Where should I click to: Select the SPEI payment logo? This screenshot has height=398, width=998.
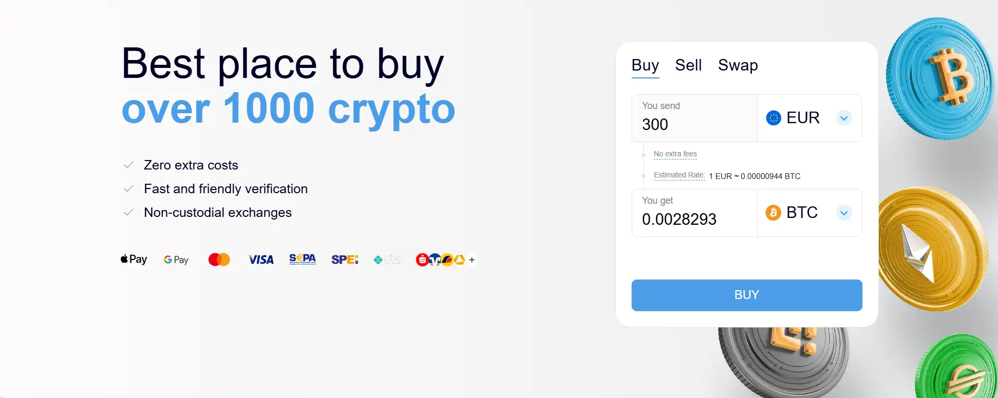click(x=345, y=260)
